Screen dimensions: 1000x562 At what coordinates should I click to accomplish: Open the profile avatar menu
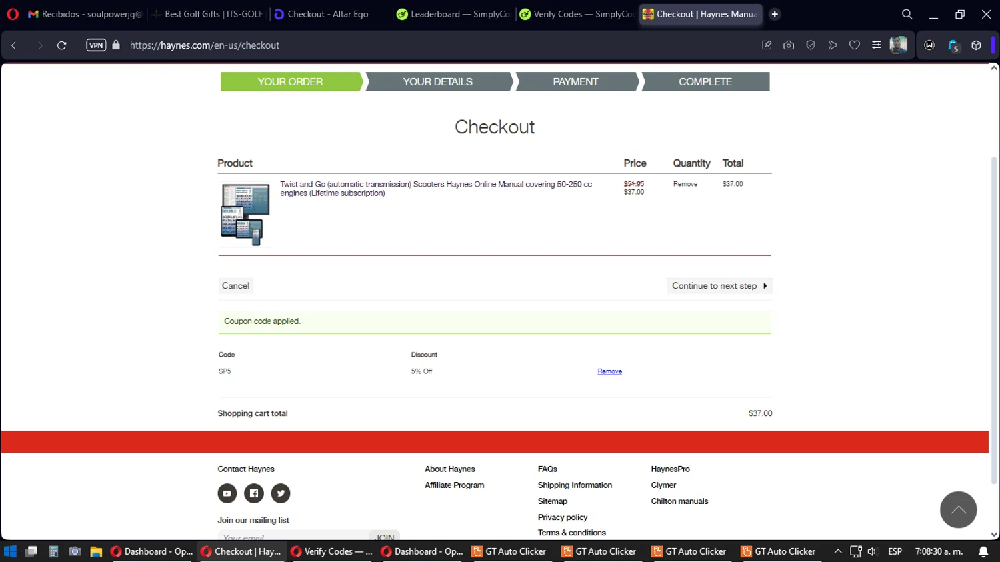click(899, 45)
